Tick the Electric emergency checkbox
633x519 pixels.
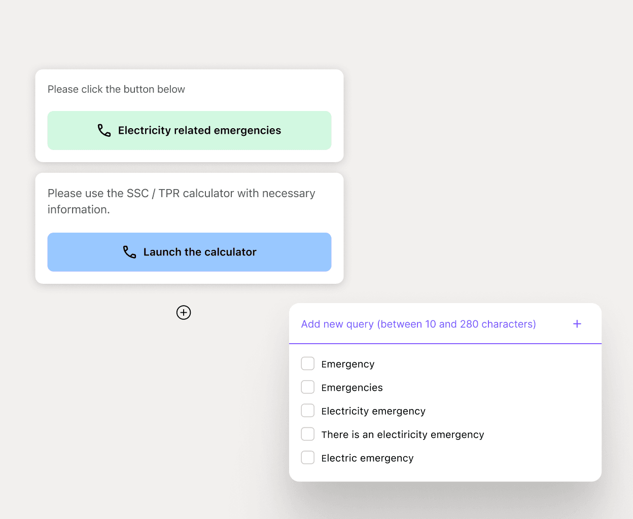click(x=307, y=457)
